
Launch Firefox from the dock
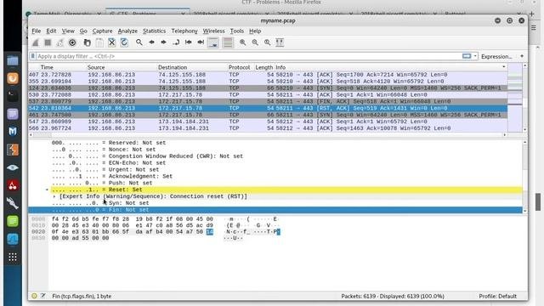[x=13, y=78]
